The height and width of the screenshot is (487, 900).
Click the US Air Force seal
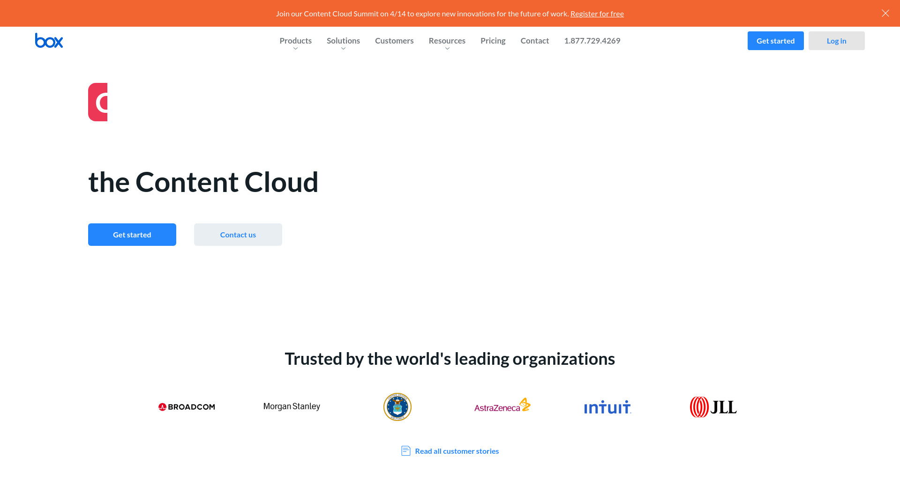[x=397, y=407]
